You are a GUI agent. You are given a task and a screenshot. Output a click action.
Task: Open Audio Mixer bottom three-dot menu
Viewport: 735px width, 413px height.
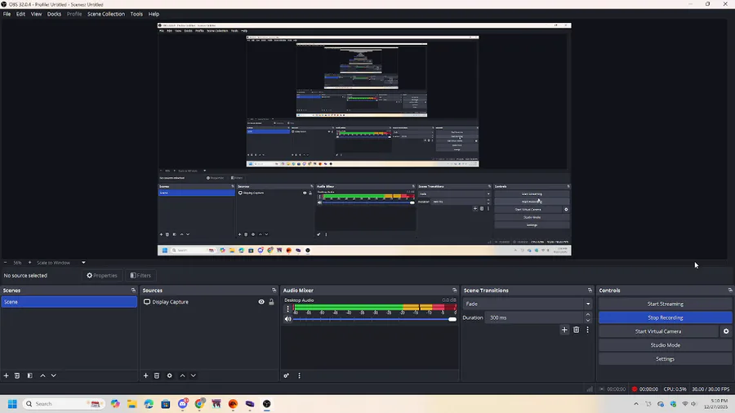299,375
